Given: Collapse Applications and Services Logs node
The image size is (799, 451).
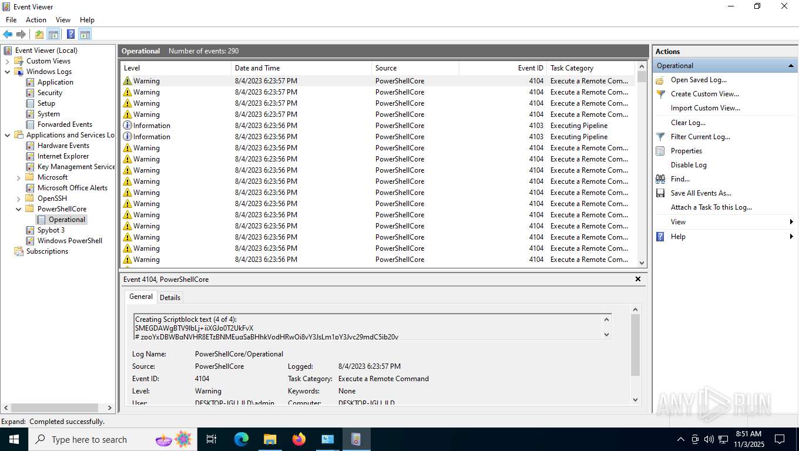Looking at the screenshot, I should coord(8,135).
